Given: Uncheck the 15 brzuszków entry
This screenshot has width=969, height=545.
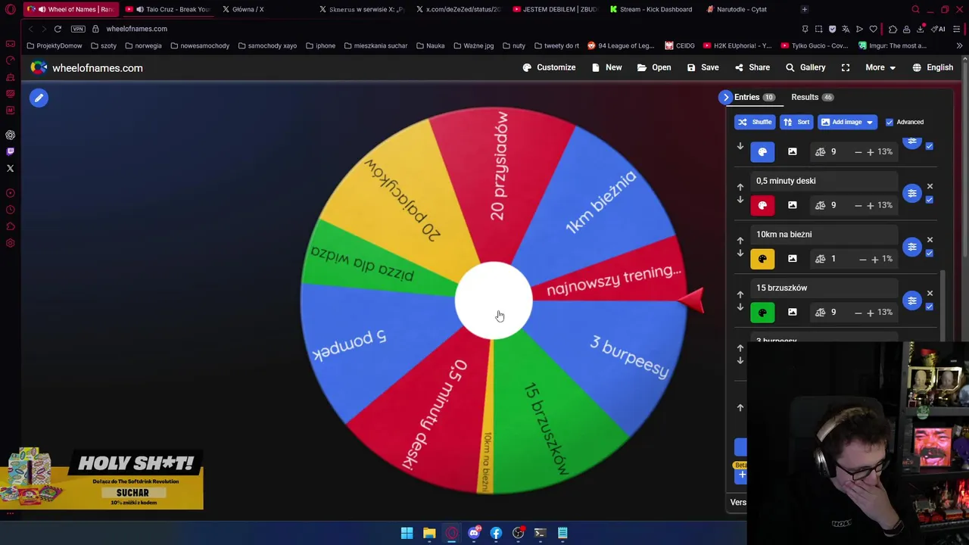Looking at the screenshot, I should 930,307.
